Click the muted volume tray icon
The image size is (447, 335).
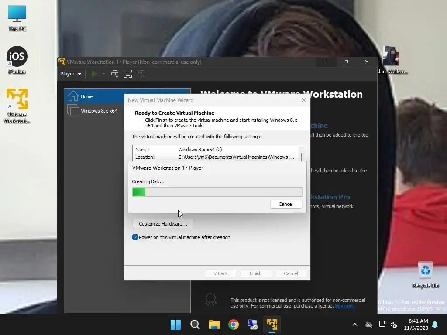tap(394, 325)
